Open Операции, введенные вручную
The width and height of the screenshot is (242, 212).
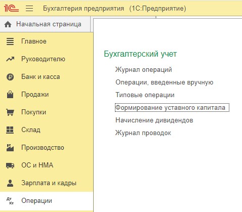(x=165, y=82)
